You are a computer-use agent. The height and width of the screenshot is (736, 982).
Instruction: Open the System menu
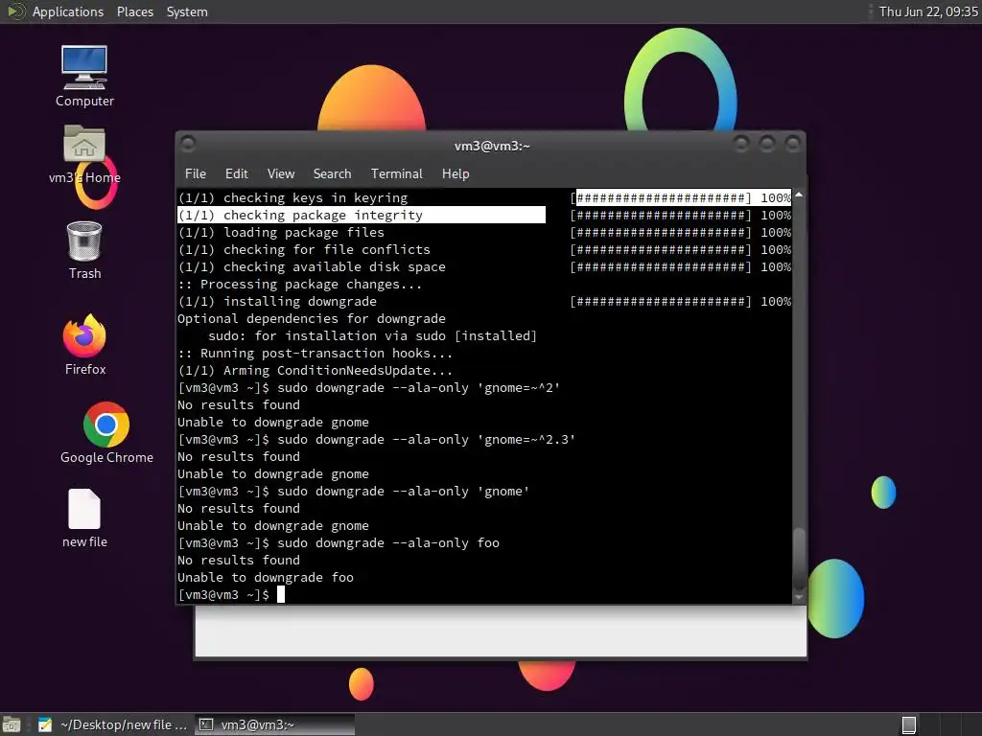point(187,11)
